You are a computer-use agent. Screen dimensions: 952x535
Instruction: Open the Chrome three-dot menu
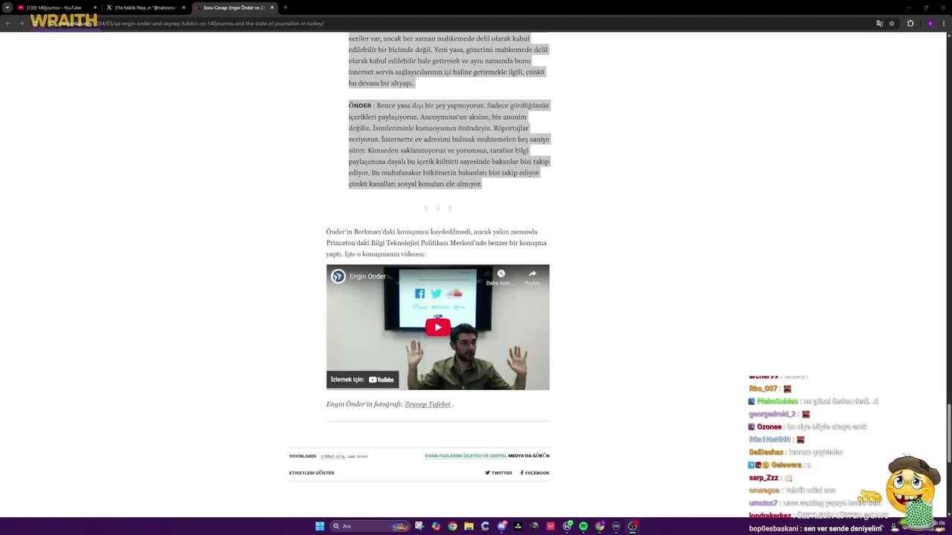pyautogui.click(x=945, y=23)
